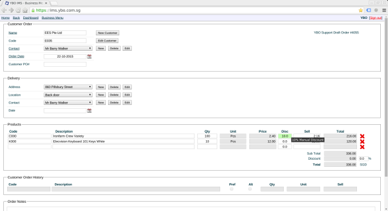The width and height of the screenshot is (388, 211).
Task: Click the Delivery Date input field
Action: pyautogui.click(x=65, y=110)
